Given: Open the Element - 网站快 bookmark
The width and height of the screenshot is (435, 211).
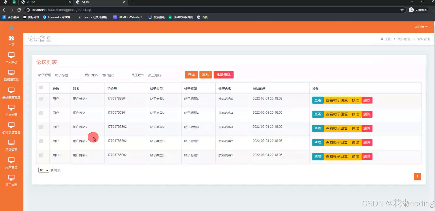Looking at the screenshot, I should click(58, 17).
